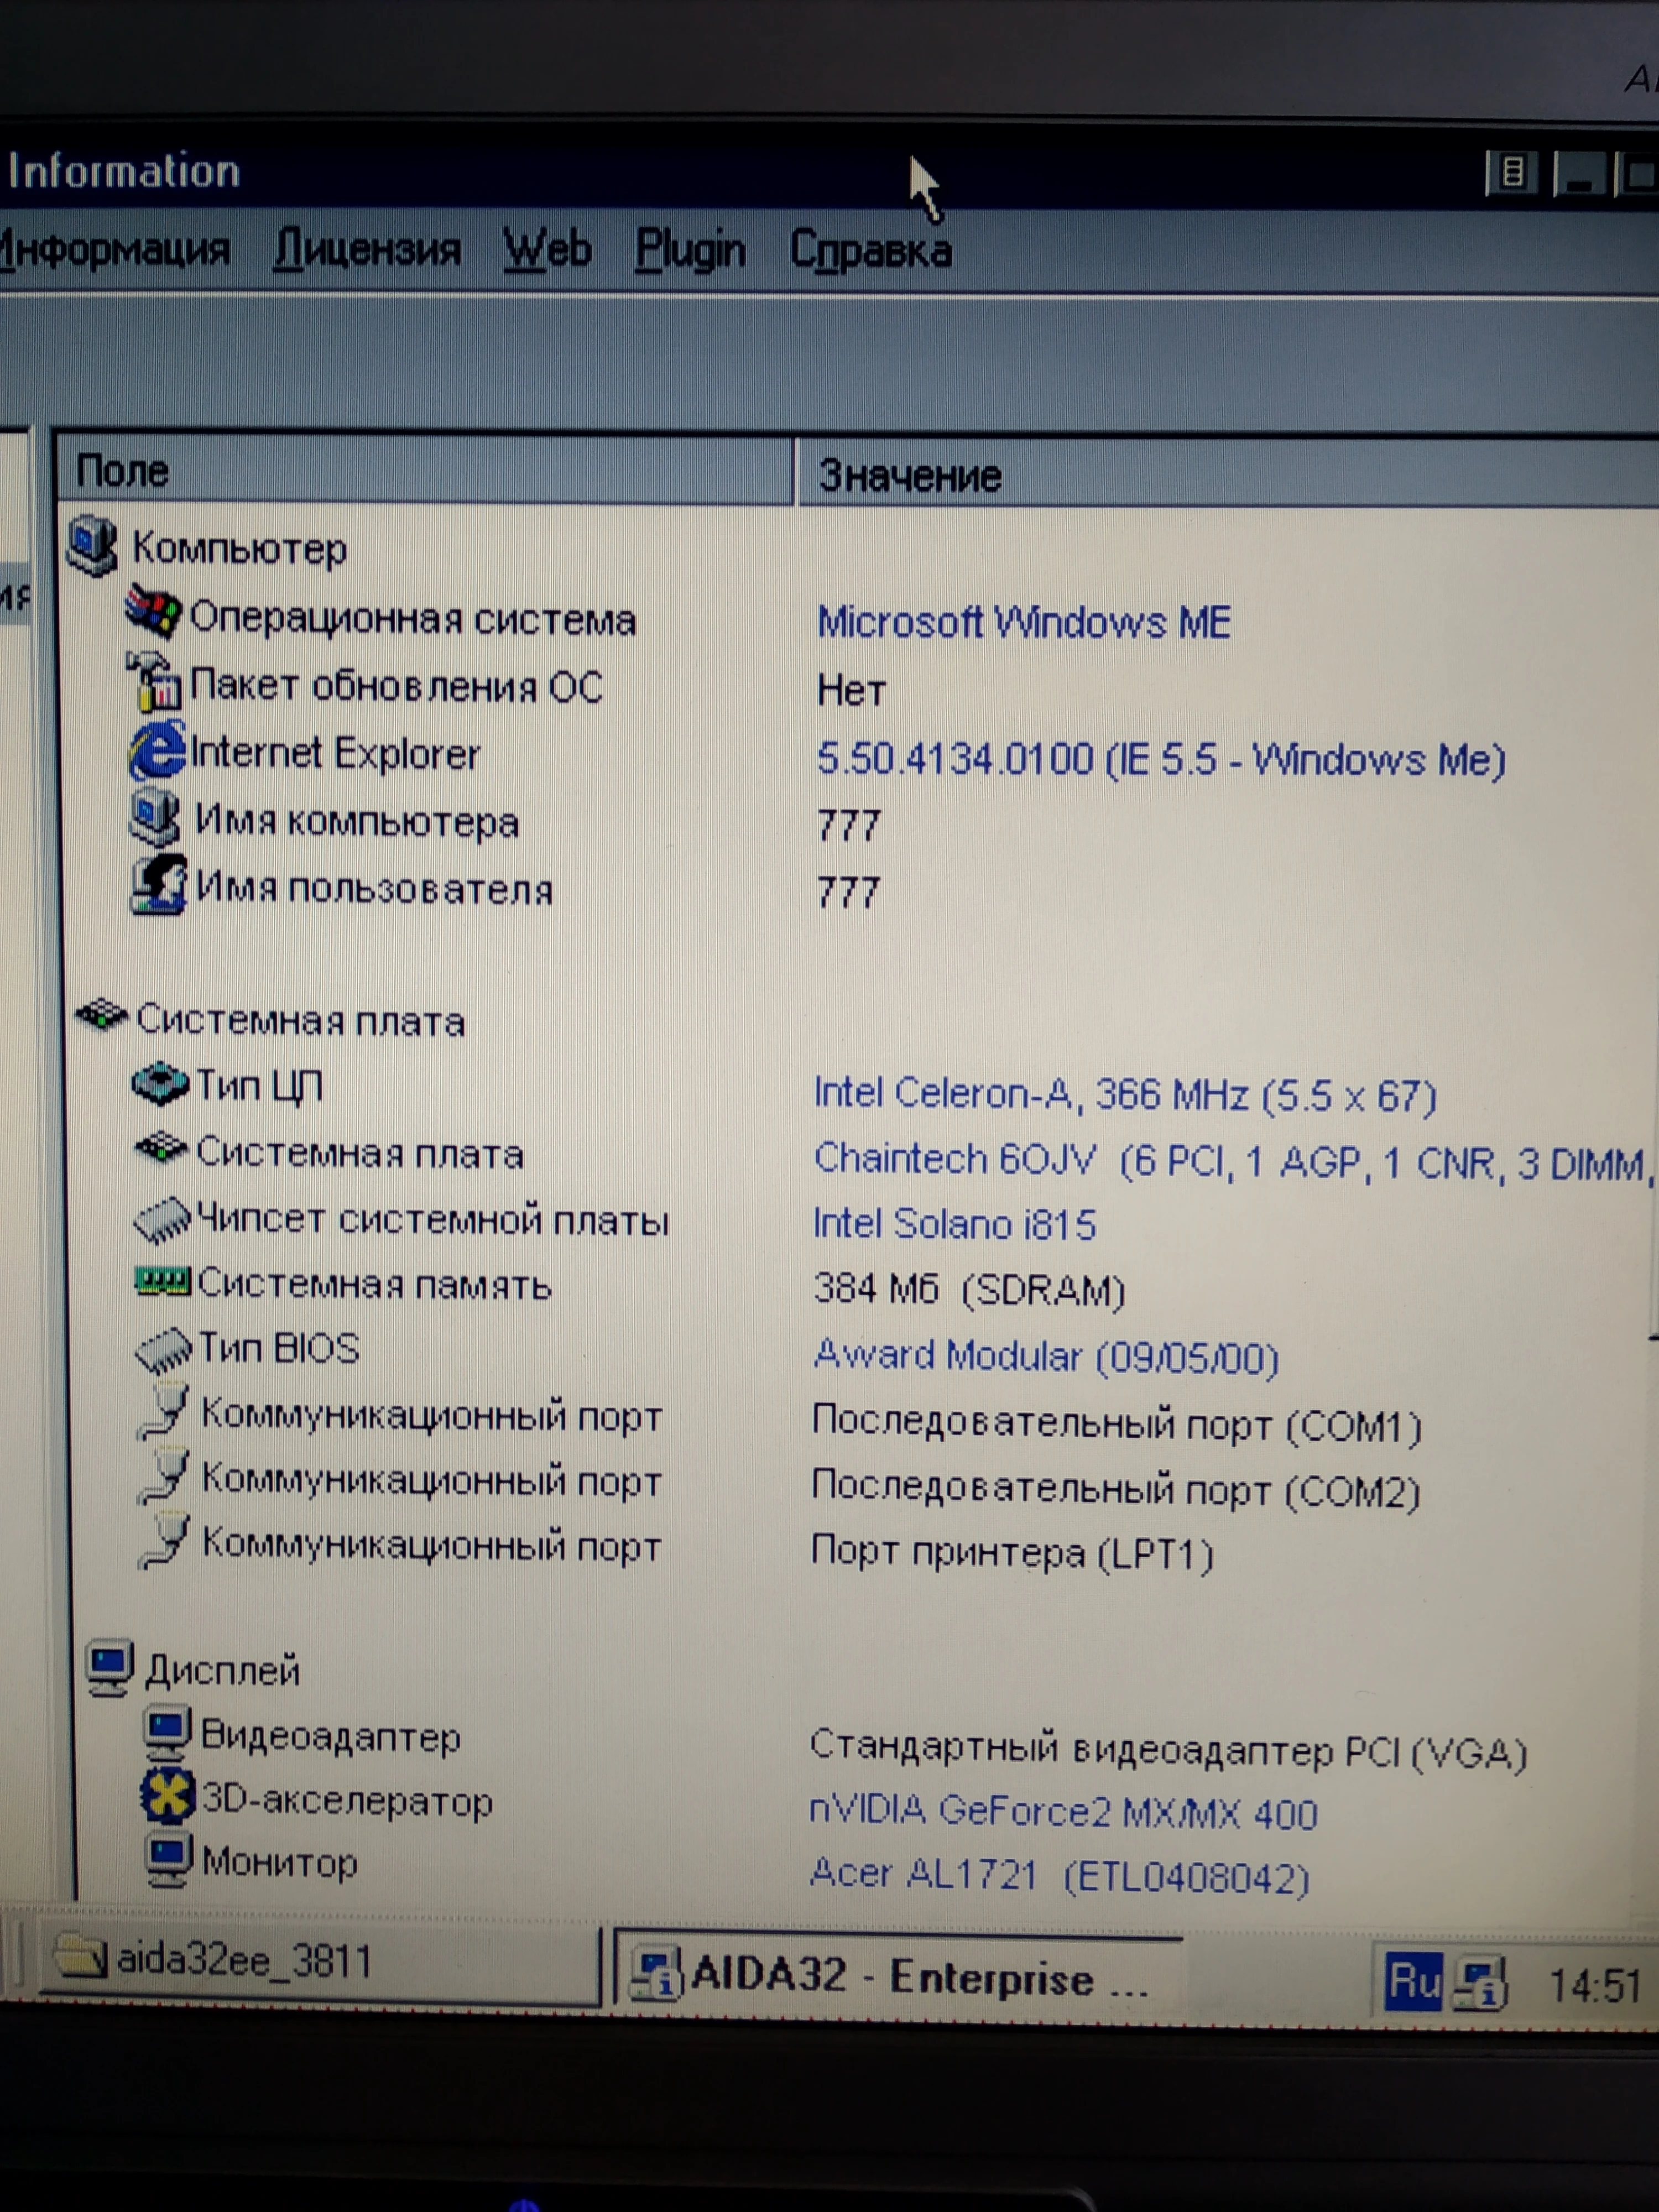The width and height of the screenshot is (1659, 2212).
Task: Open the Лицензия menu
Action: click(367, 248)
